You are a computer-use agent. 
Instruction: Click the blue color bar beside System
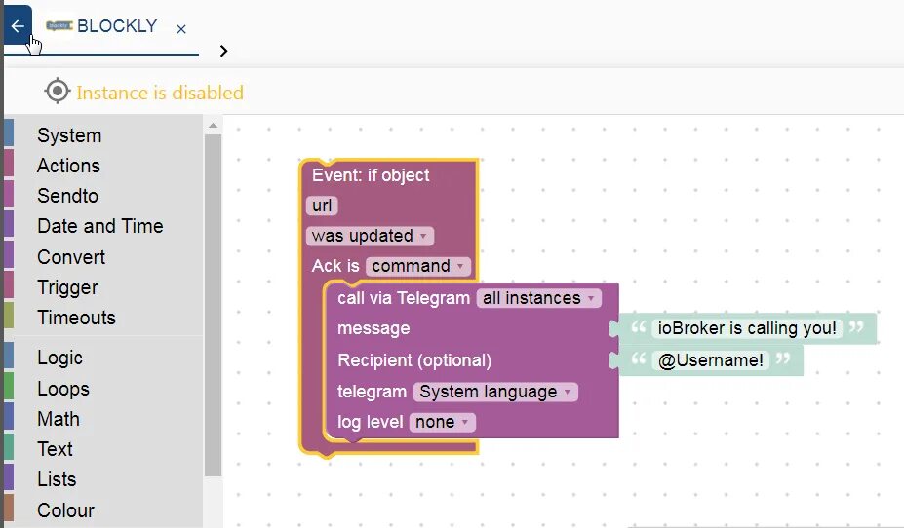click(9, 132)
